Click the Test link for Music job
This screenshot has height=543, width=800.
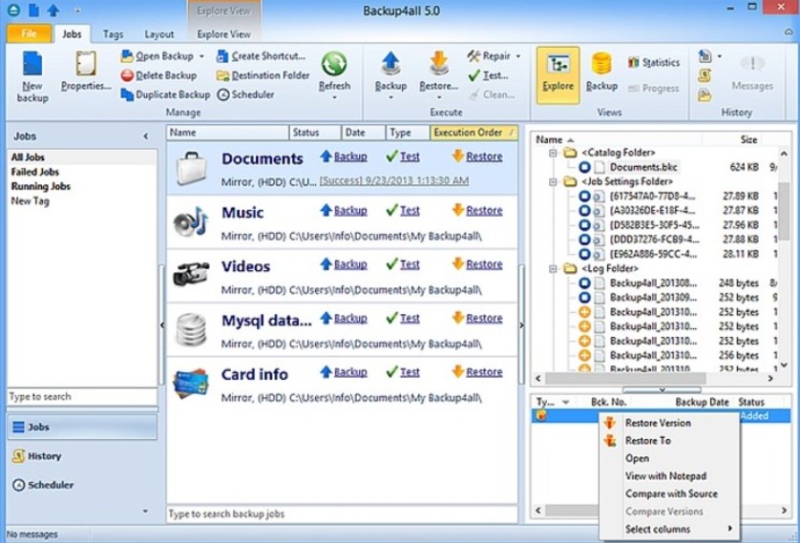point(410,211)
